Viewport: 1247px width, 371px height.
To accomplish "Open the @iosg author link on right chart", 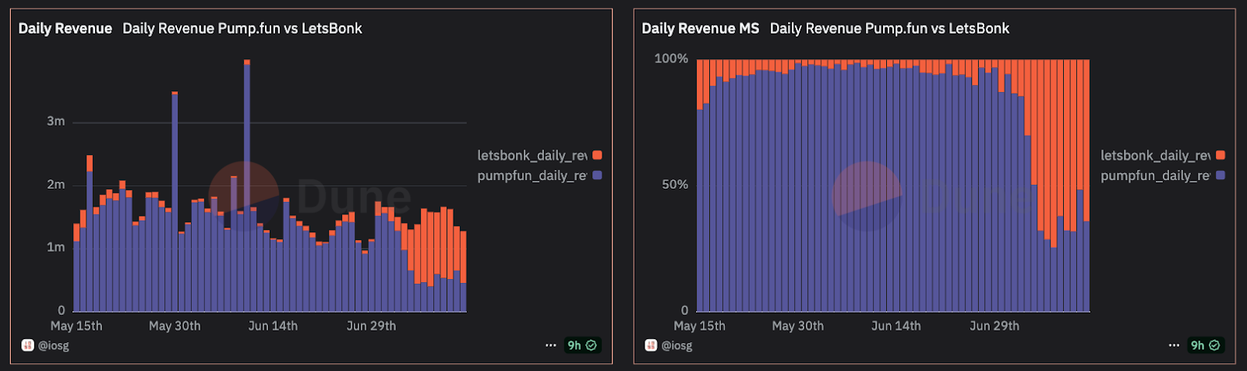I will tap(677, 345).
